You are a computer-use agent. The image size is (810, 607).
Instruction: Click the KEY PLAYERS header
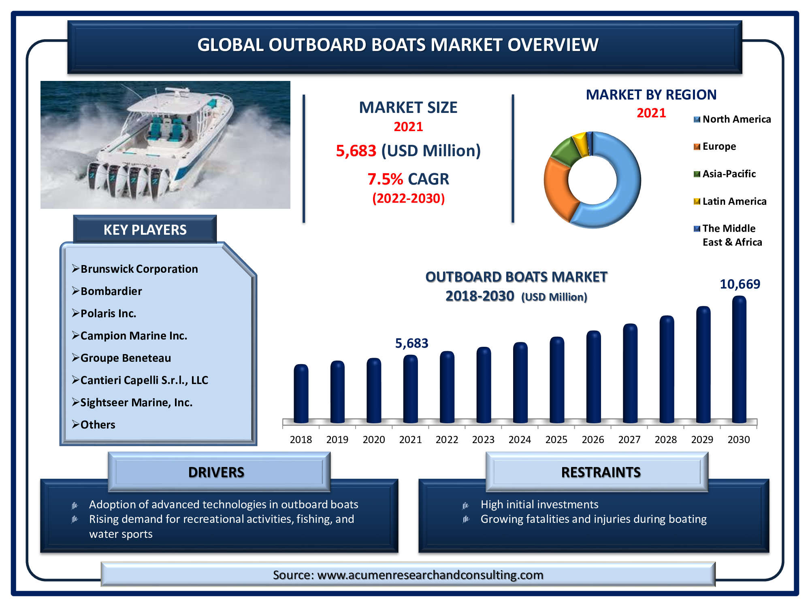pos(145,229)
